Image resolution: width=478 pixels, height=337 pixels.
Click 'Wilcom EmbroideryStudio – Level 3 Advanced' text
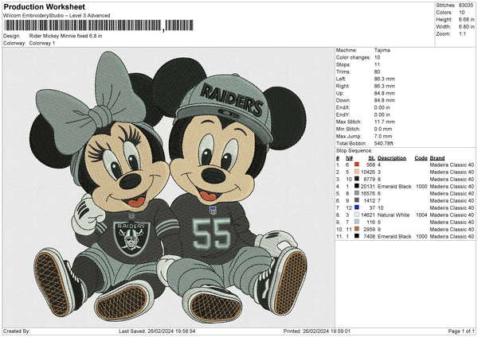(x=57, y=16)
